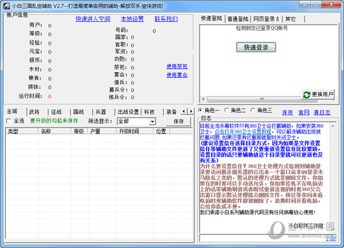Select the 角色二 radio button
The width and height of the screenshot is (344, 248).
click(226, 110)
